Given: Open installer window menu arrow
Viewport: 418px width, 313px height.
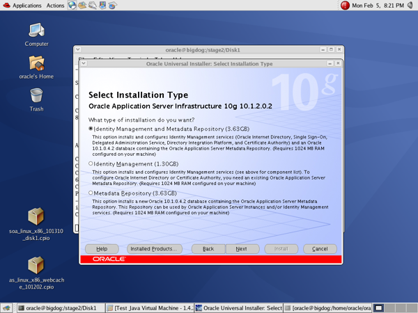Looking at the screenshot, I should (84, 63).
